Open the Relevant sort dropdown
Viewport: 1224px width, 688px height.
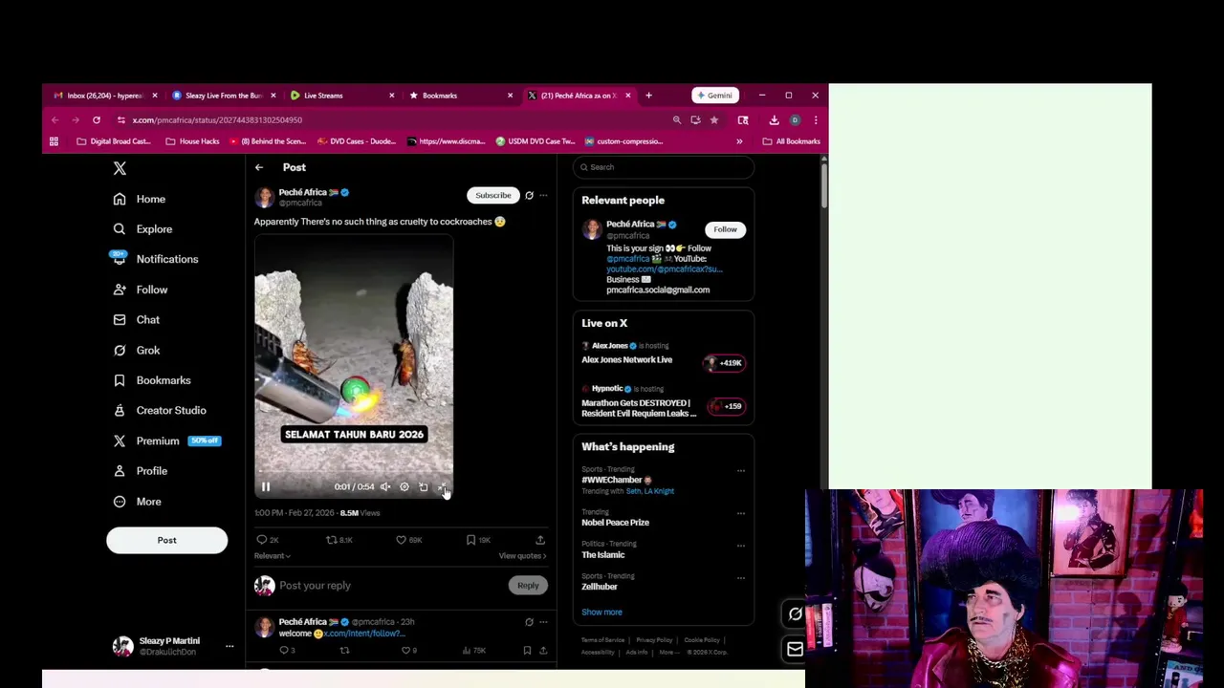tap(273, 556)
